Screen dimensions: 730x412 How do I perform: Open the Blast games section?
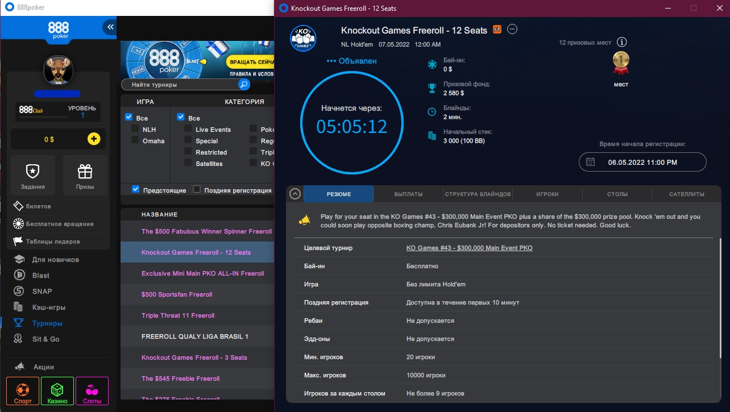pyautogui.click(x=32, y=276)
